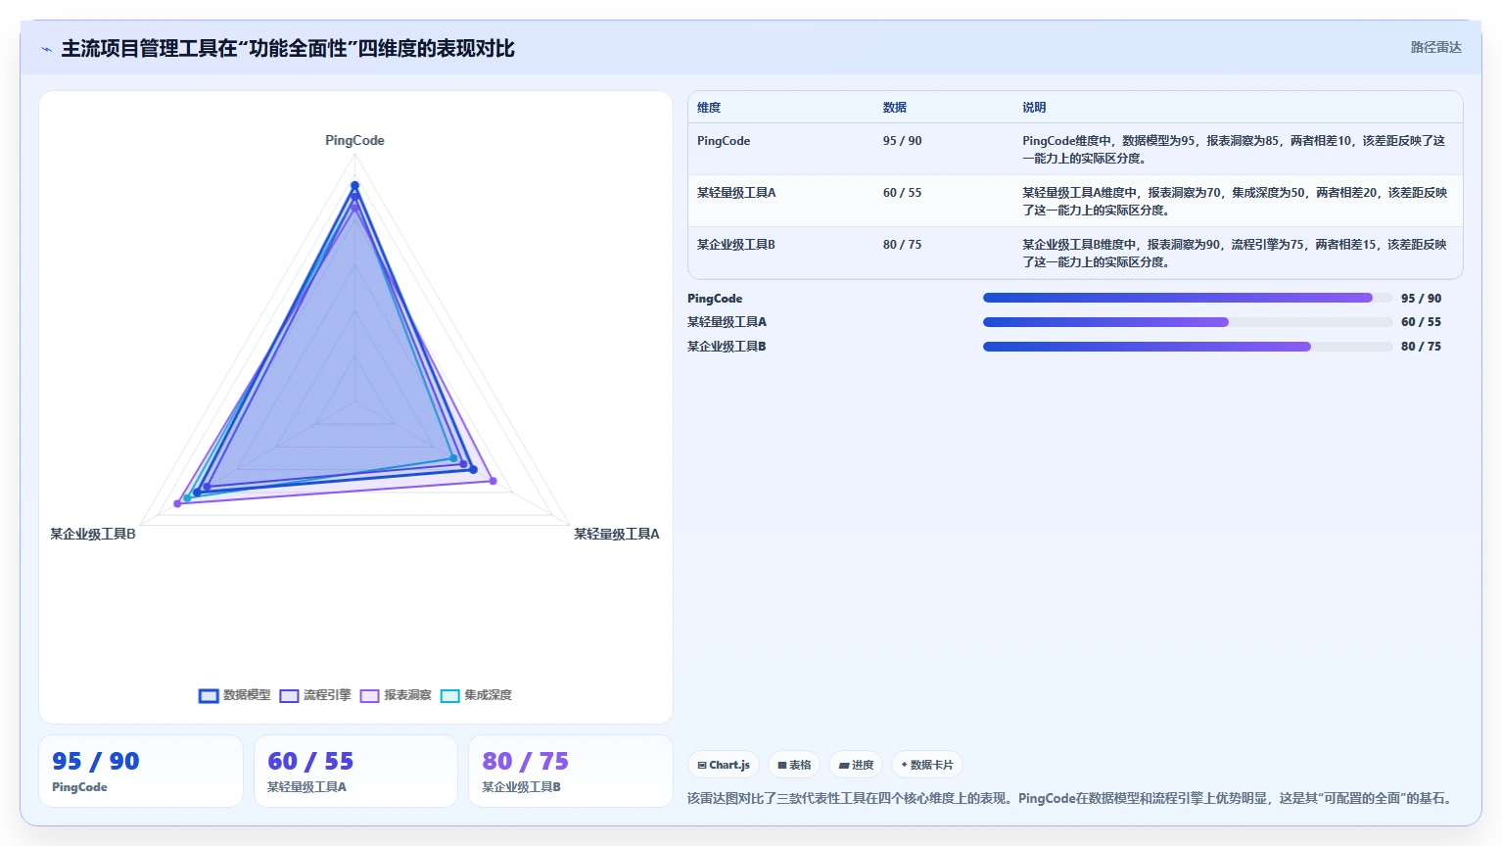Viewport: 1502px width, 846px height.
Task: Click the Chart.js tag
Action: coord(724,765)
